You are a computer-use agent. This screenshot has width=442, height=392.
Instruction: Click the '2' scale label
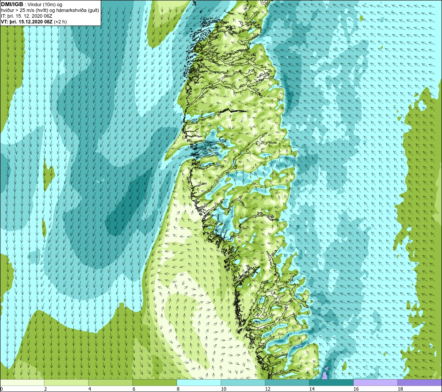(46, 389)
